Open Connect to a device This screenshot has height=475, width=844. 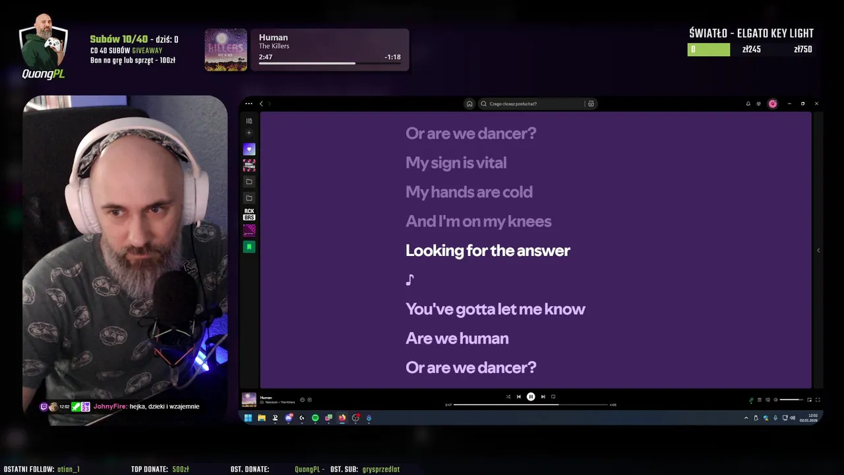coord(768,400)
